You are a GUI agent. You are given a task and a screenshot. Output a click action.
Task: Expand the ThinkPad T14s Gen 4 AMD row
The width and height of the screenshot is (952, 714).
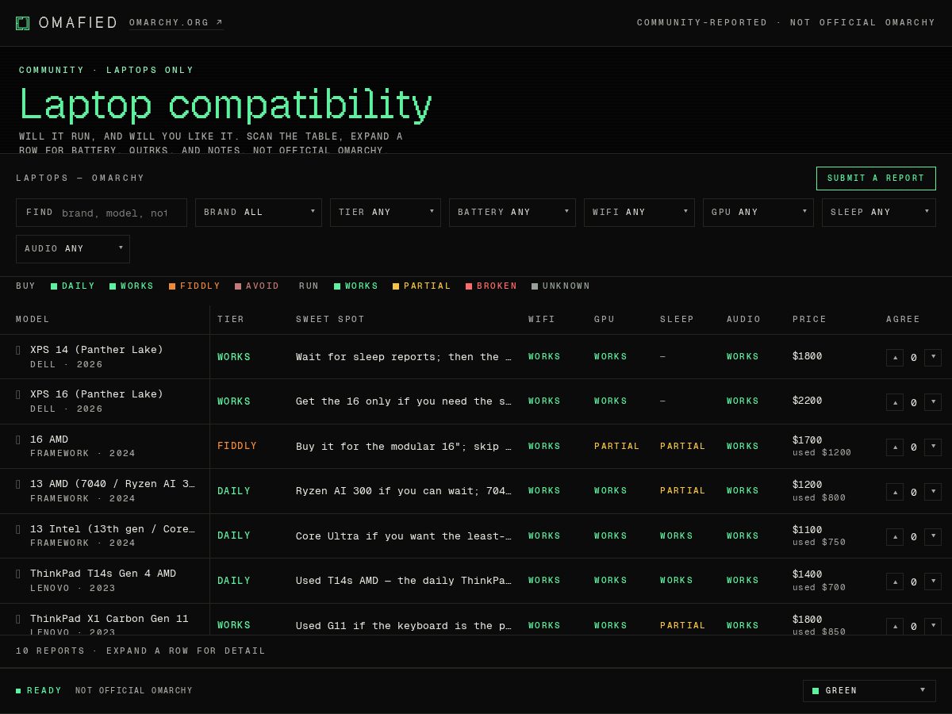[x=18, y=574]
